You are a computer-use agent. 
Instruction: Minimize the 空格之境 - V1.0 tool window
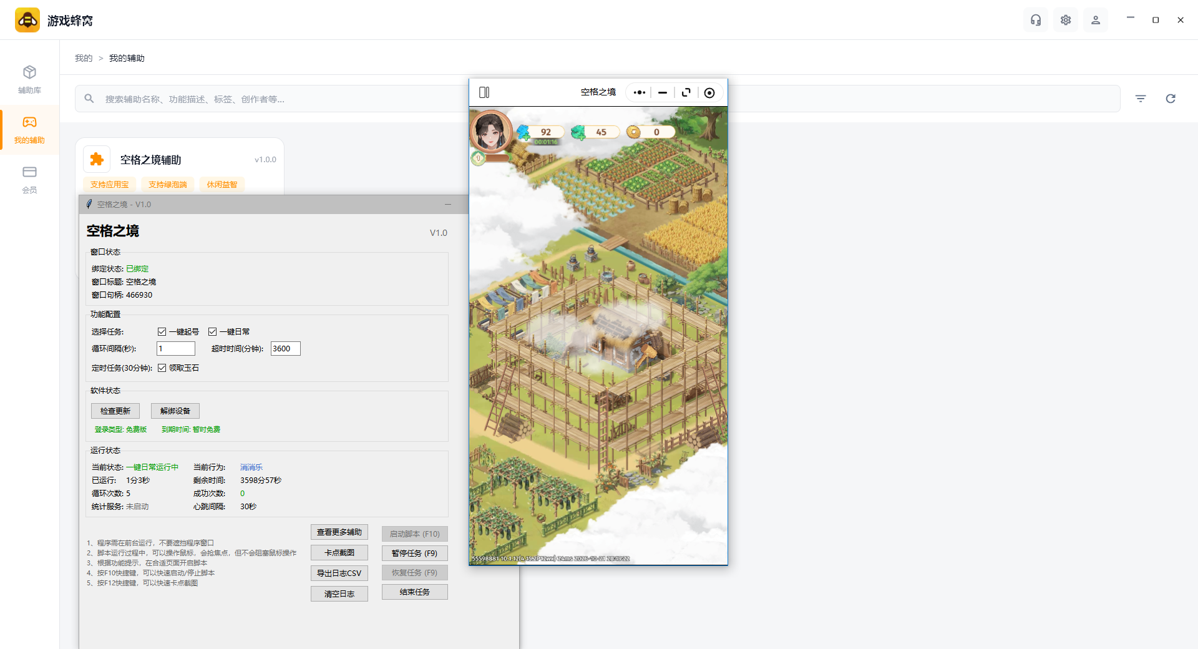[448, 205]
